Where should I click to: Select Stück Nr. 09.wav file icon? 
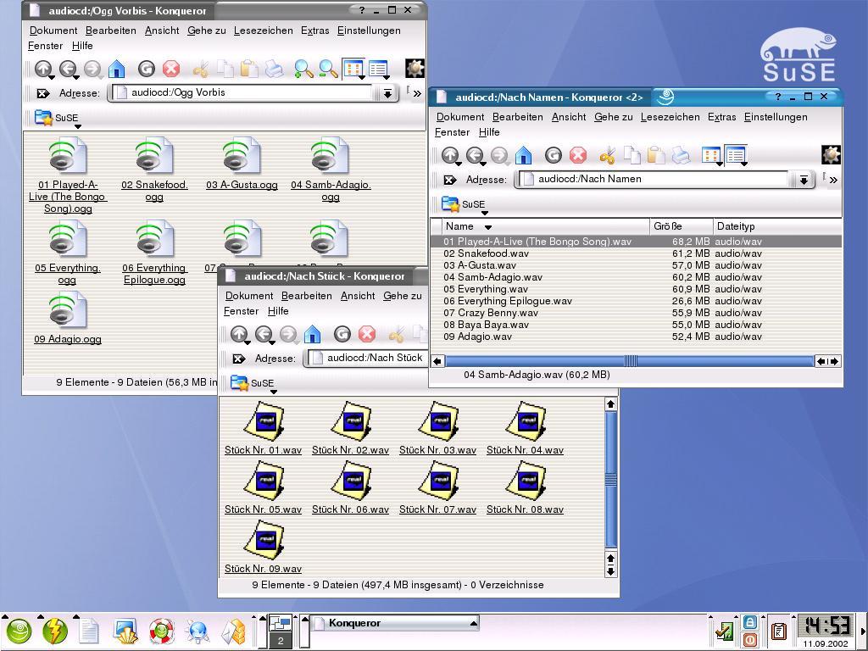(x=264, y=539)
